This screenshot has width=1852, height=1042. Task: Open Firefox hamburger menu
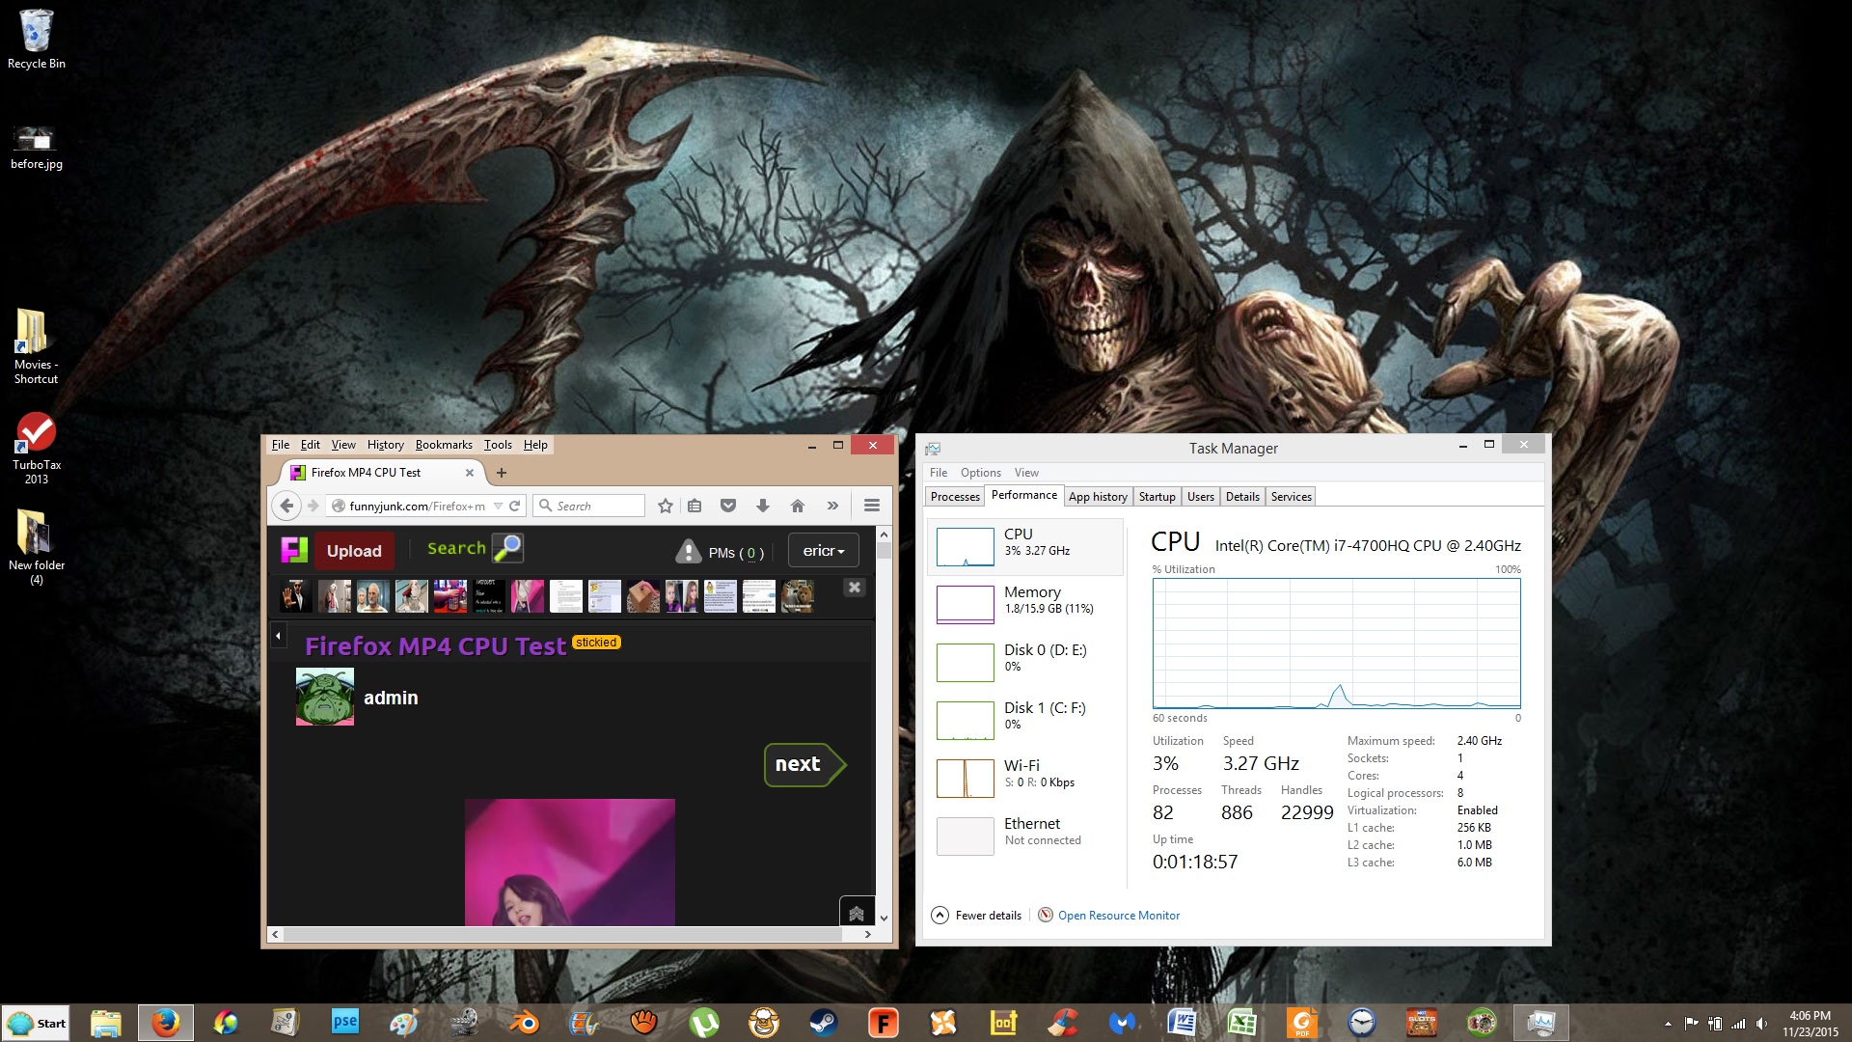coord(871,506)
